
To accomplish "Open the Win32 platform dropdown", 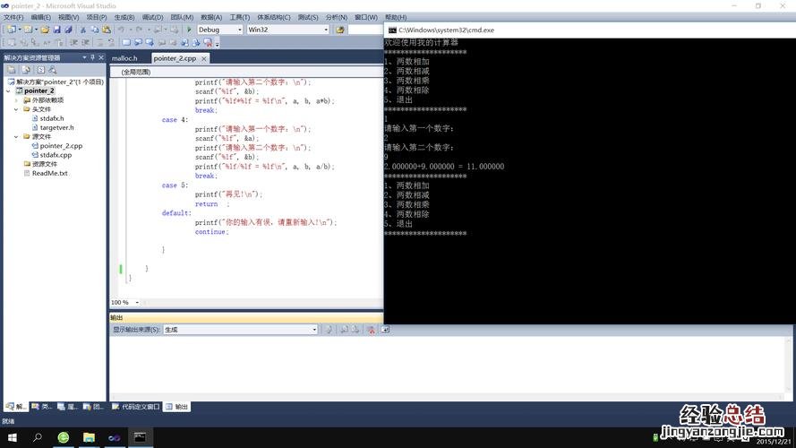I will point(287,30).
